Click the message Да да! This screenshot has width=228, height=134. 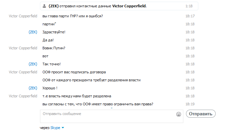(x=48, y=40)
